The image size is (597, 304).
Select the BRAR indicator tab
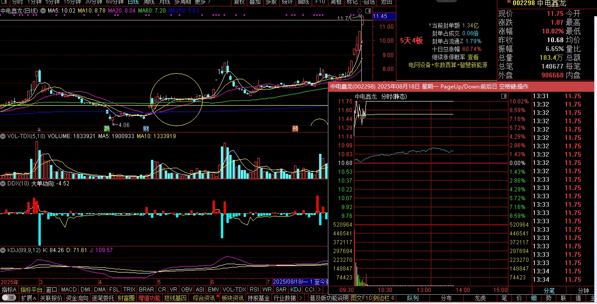coord(146,289)
